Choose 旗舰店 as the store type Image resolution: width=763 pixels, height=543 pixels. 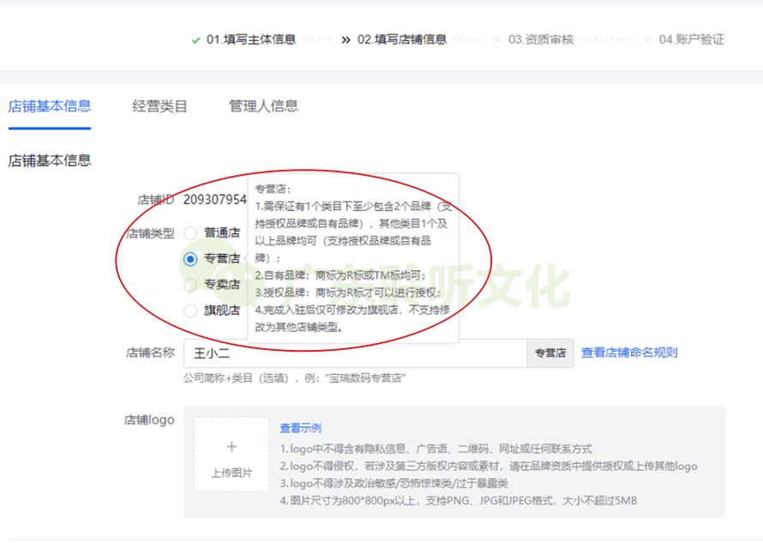tap(190, 311)
